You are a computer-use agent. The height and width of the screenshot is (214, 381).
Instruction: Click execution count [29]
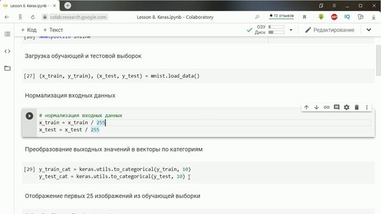click(x=29, y=169)
